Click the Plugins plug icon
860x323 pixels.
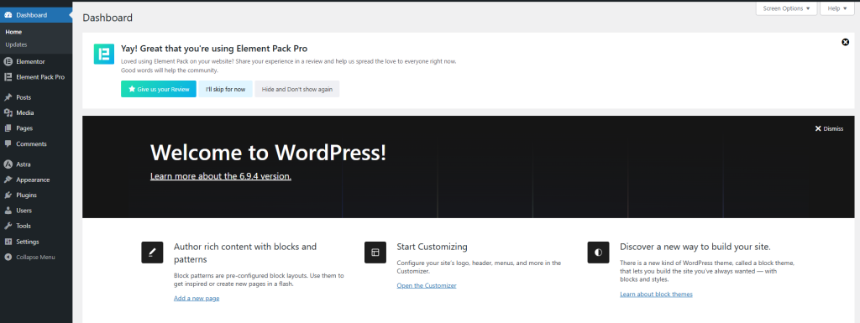pyautogui.click(x=8, y=195)
